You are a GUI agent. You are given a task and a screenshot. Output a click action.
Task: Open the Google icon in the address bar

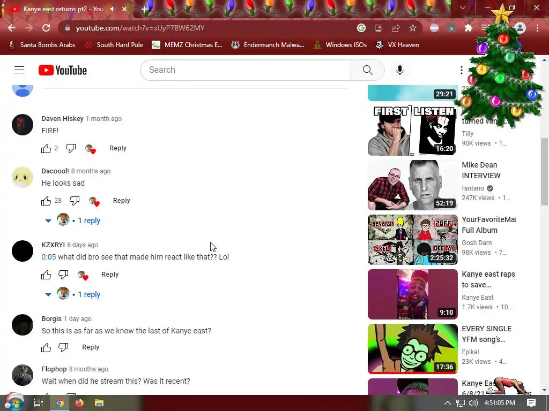click(x=361, y=28)
